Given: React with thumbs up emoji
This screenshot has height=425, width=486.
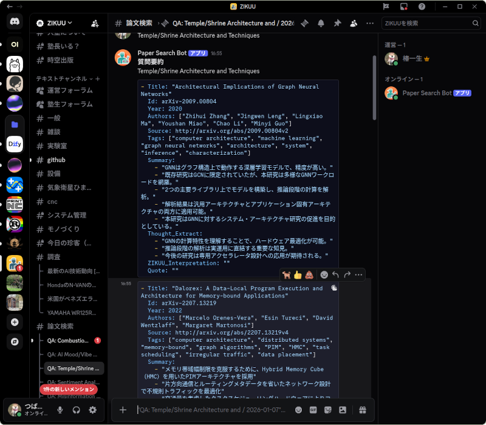Looking at the screenshot, I should (x=298, y=274).
